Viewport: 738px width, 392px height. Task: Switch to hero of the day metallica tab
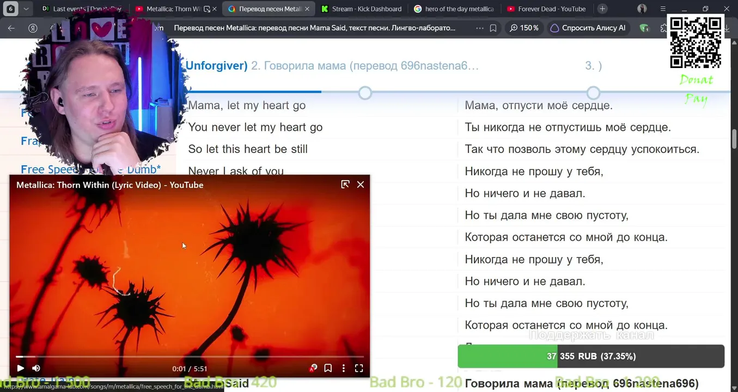(x=454, y=9)
